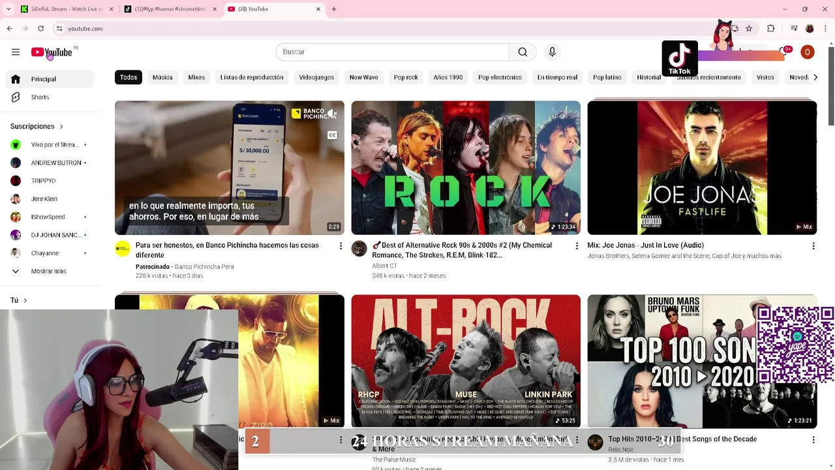Open the DJ JOHAN SANC... subscription
835x470 pixels.
click(49, 235)
